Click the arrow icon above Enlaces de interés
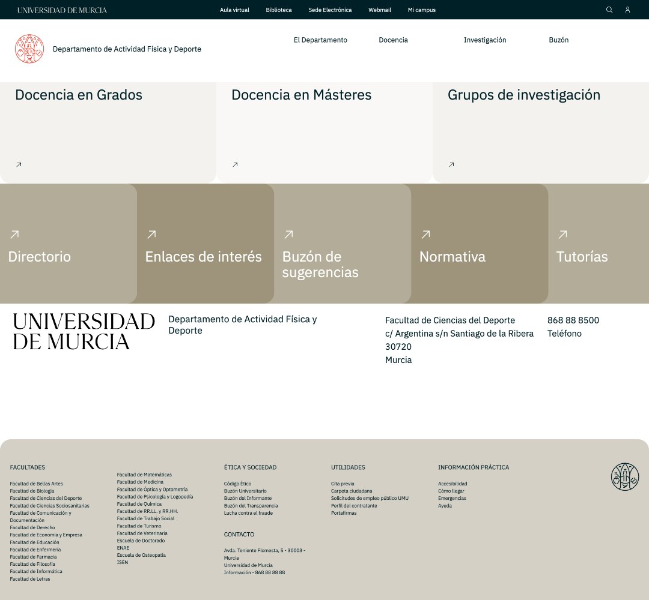 [151, 234]
